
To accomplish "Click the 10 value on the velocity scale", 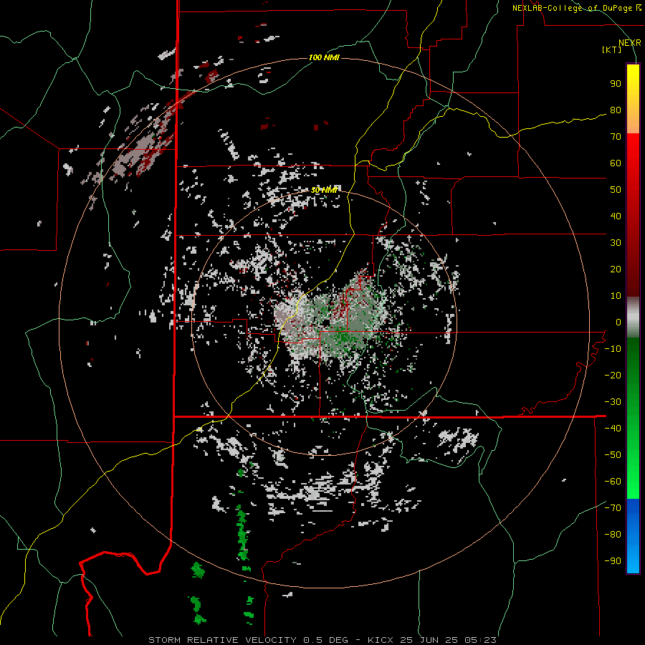I will [616, 296].
